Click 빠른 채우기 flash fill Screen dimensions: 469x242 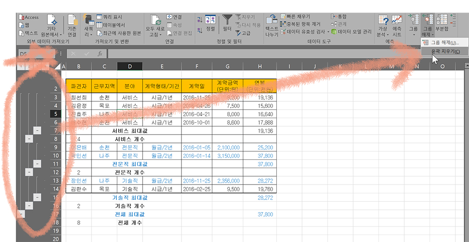click(x=295, y=16)
